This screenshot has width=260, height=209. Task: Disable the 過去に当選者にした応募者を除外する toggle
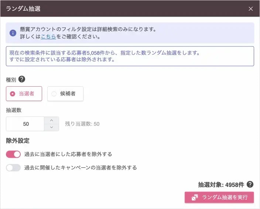click(13, 154)
